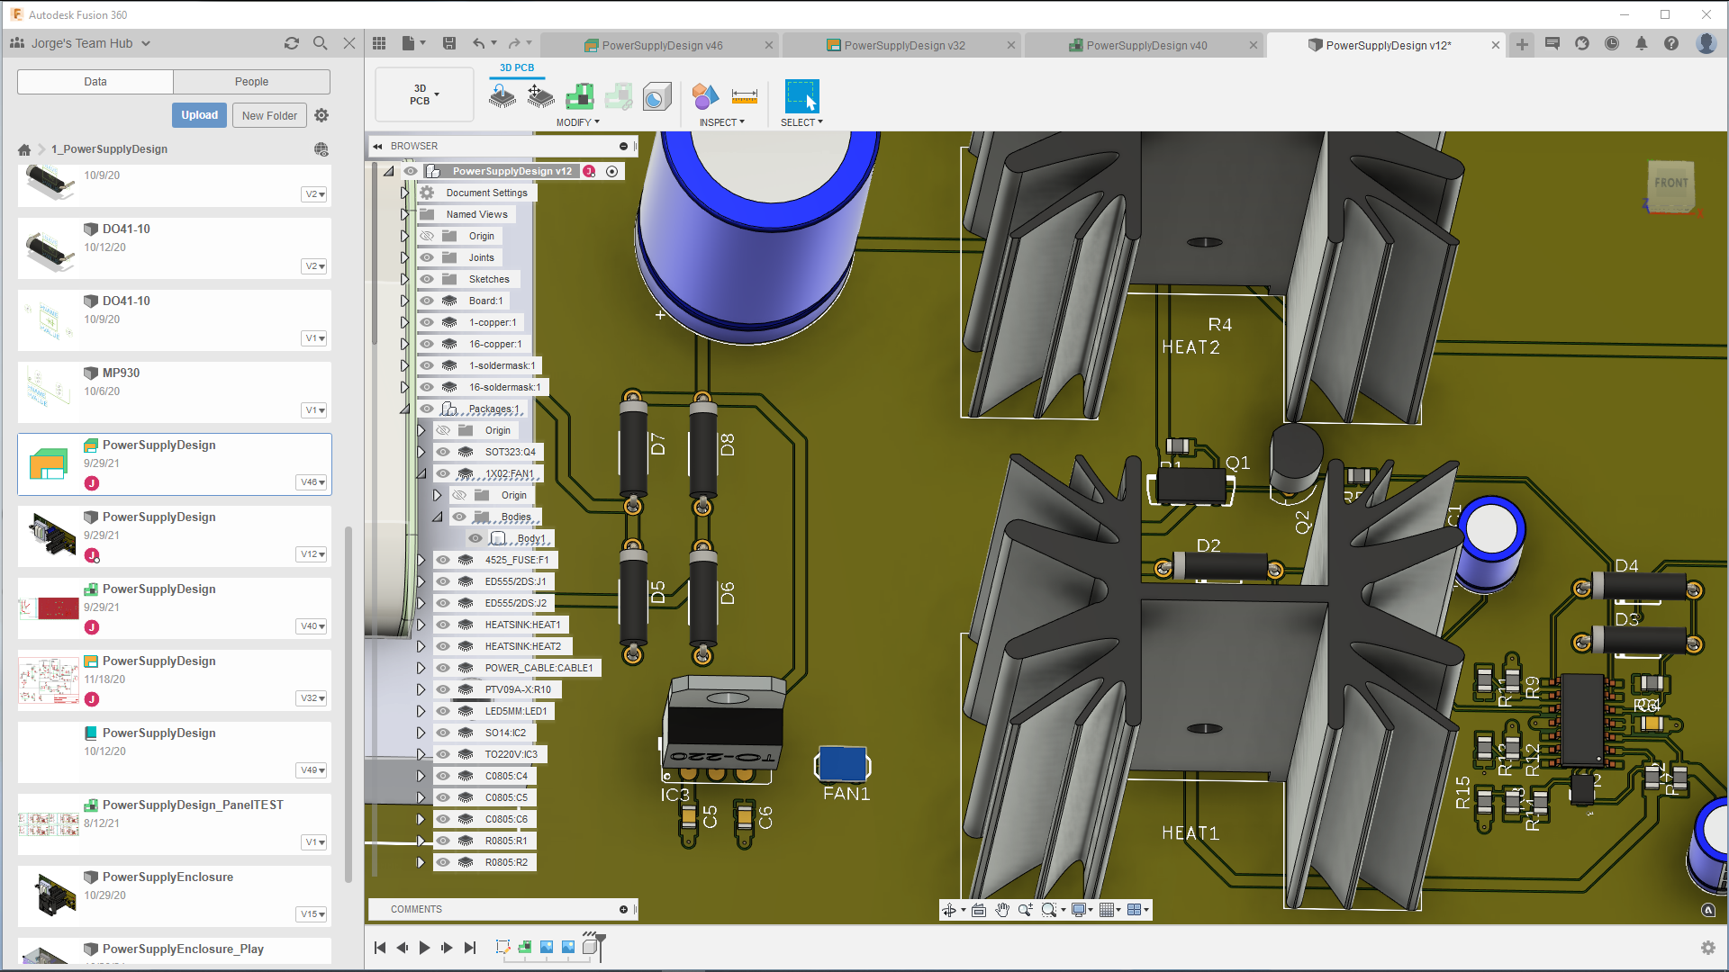Open the MODIFY dropdown menu
This screenshot has width=1729, height=972.
(x=577, y=122)
